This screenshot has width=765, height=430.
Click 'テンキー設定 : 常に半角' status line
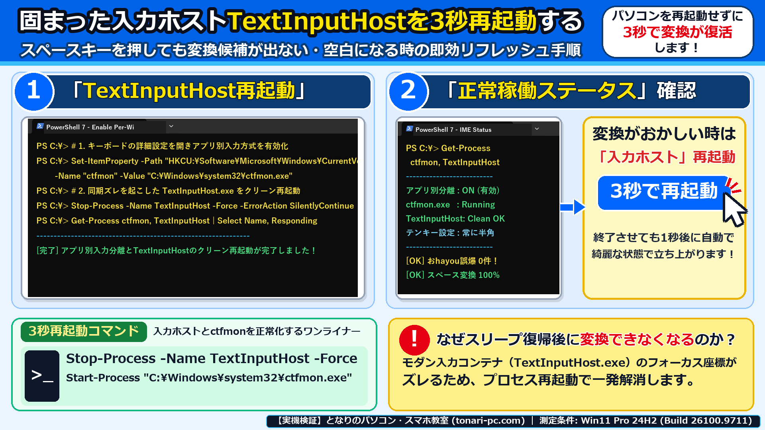pos(450,233)
